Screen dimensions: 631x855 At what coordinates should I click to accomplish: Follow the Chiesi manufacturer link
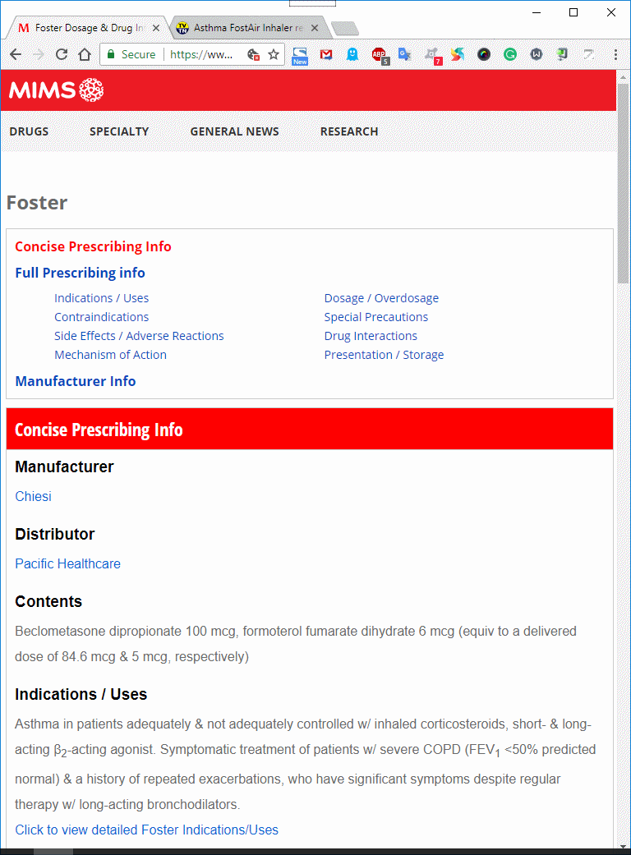(x=33, y=496)
